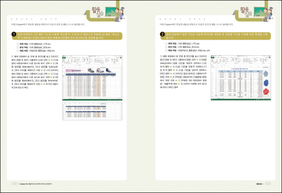Click the bullet icon beside 활용실습1_시작.xlsx
This screenshot has height=193, width=282.
click(17, 44)
